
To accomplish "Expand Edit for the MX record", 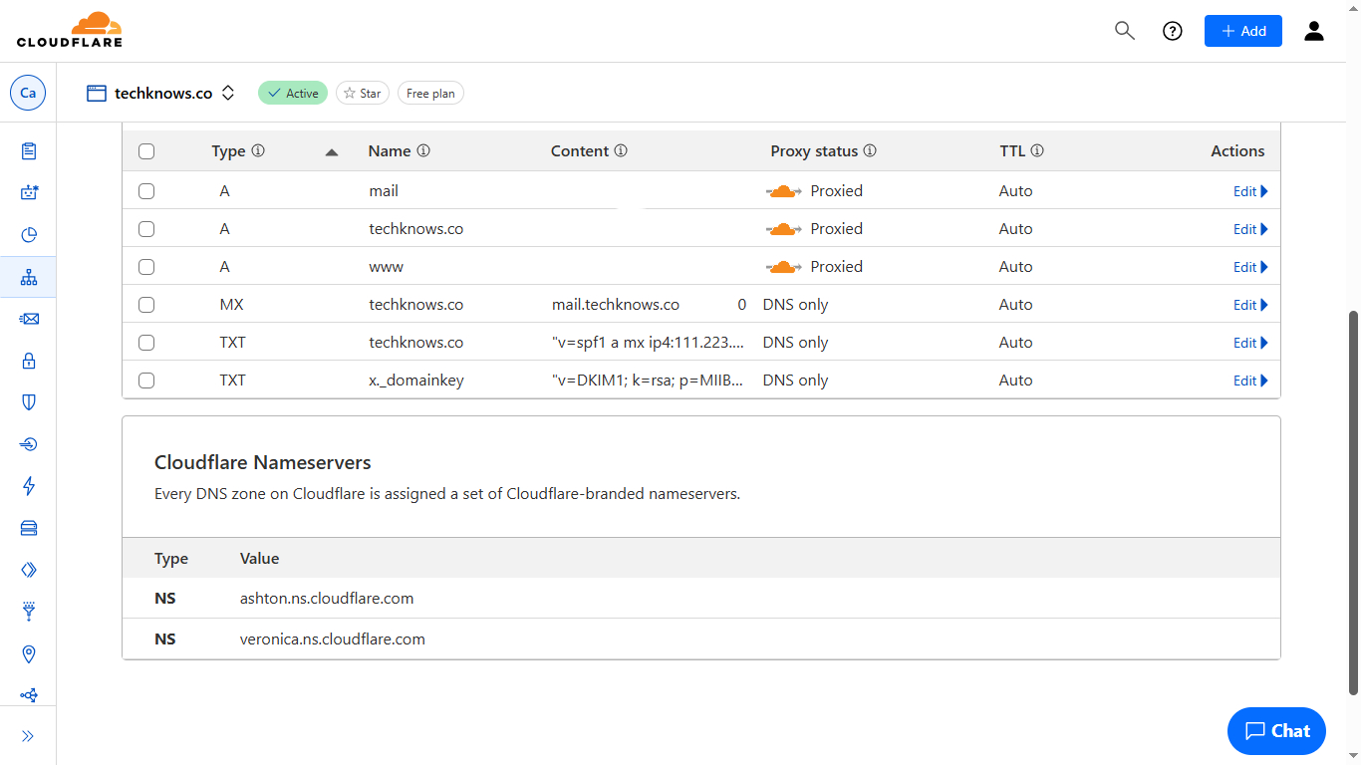I will 1250,305.
